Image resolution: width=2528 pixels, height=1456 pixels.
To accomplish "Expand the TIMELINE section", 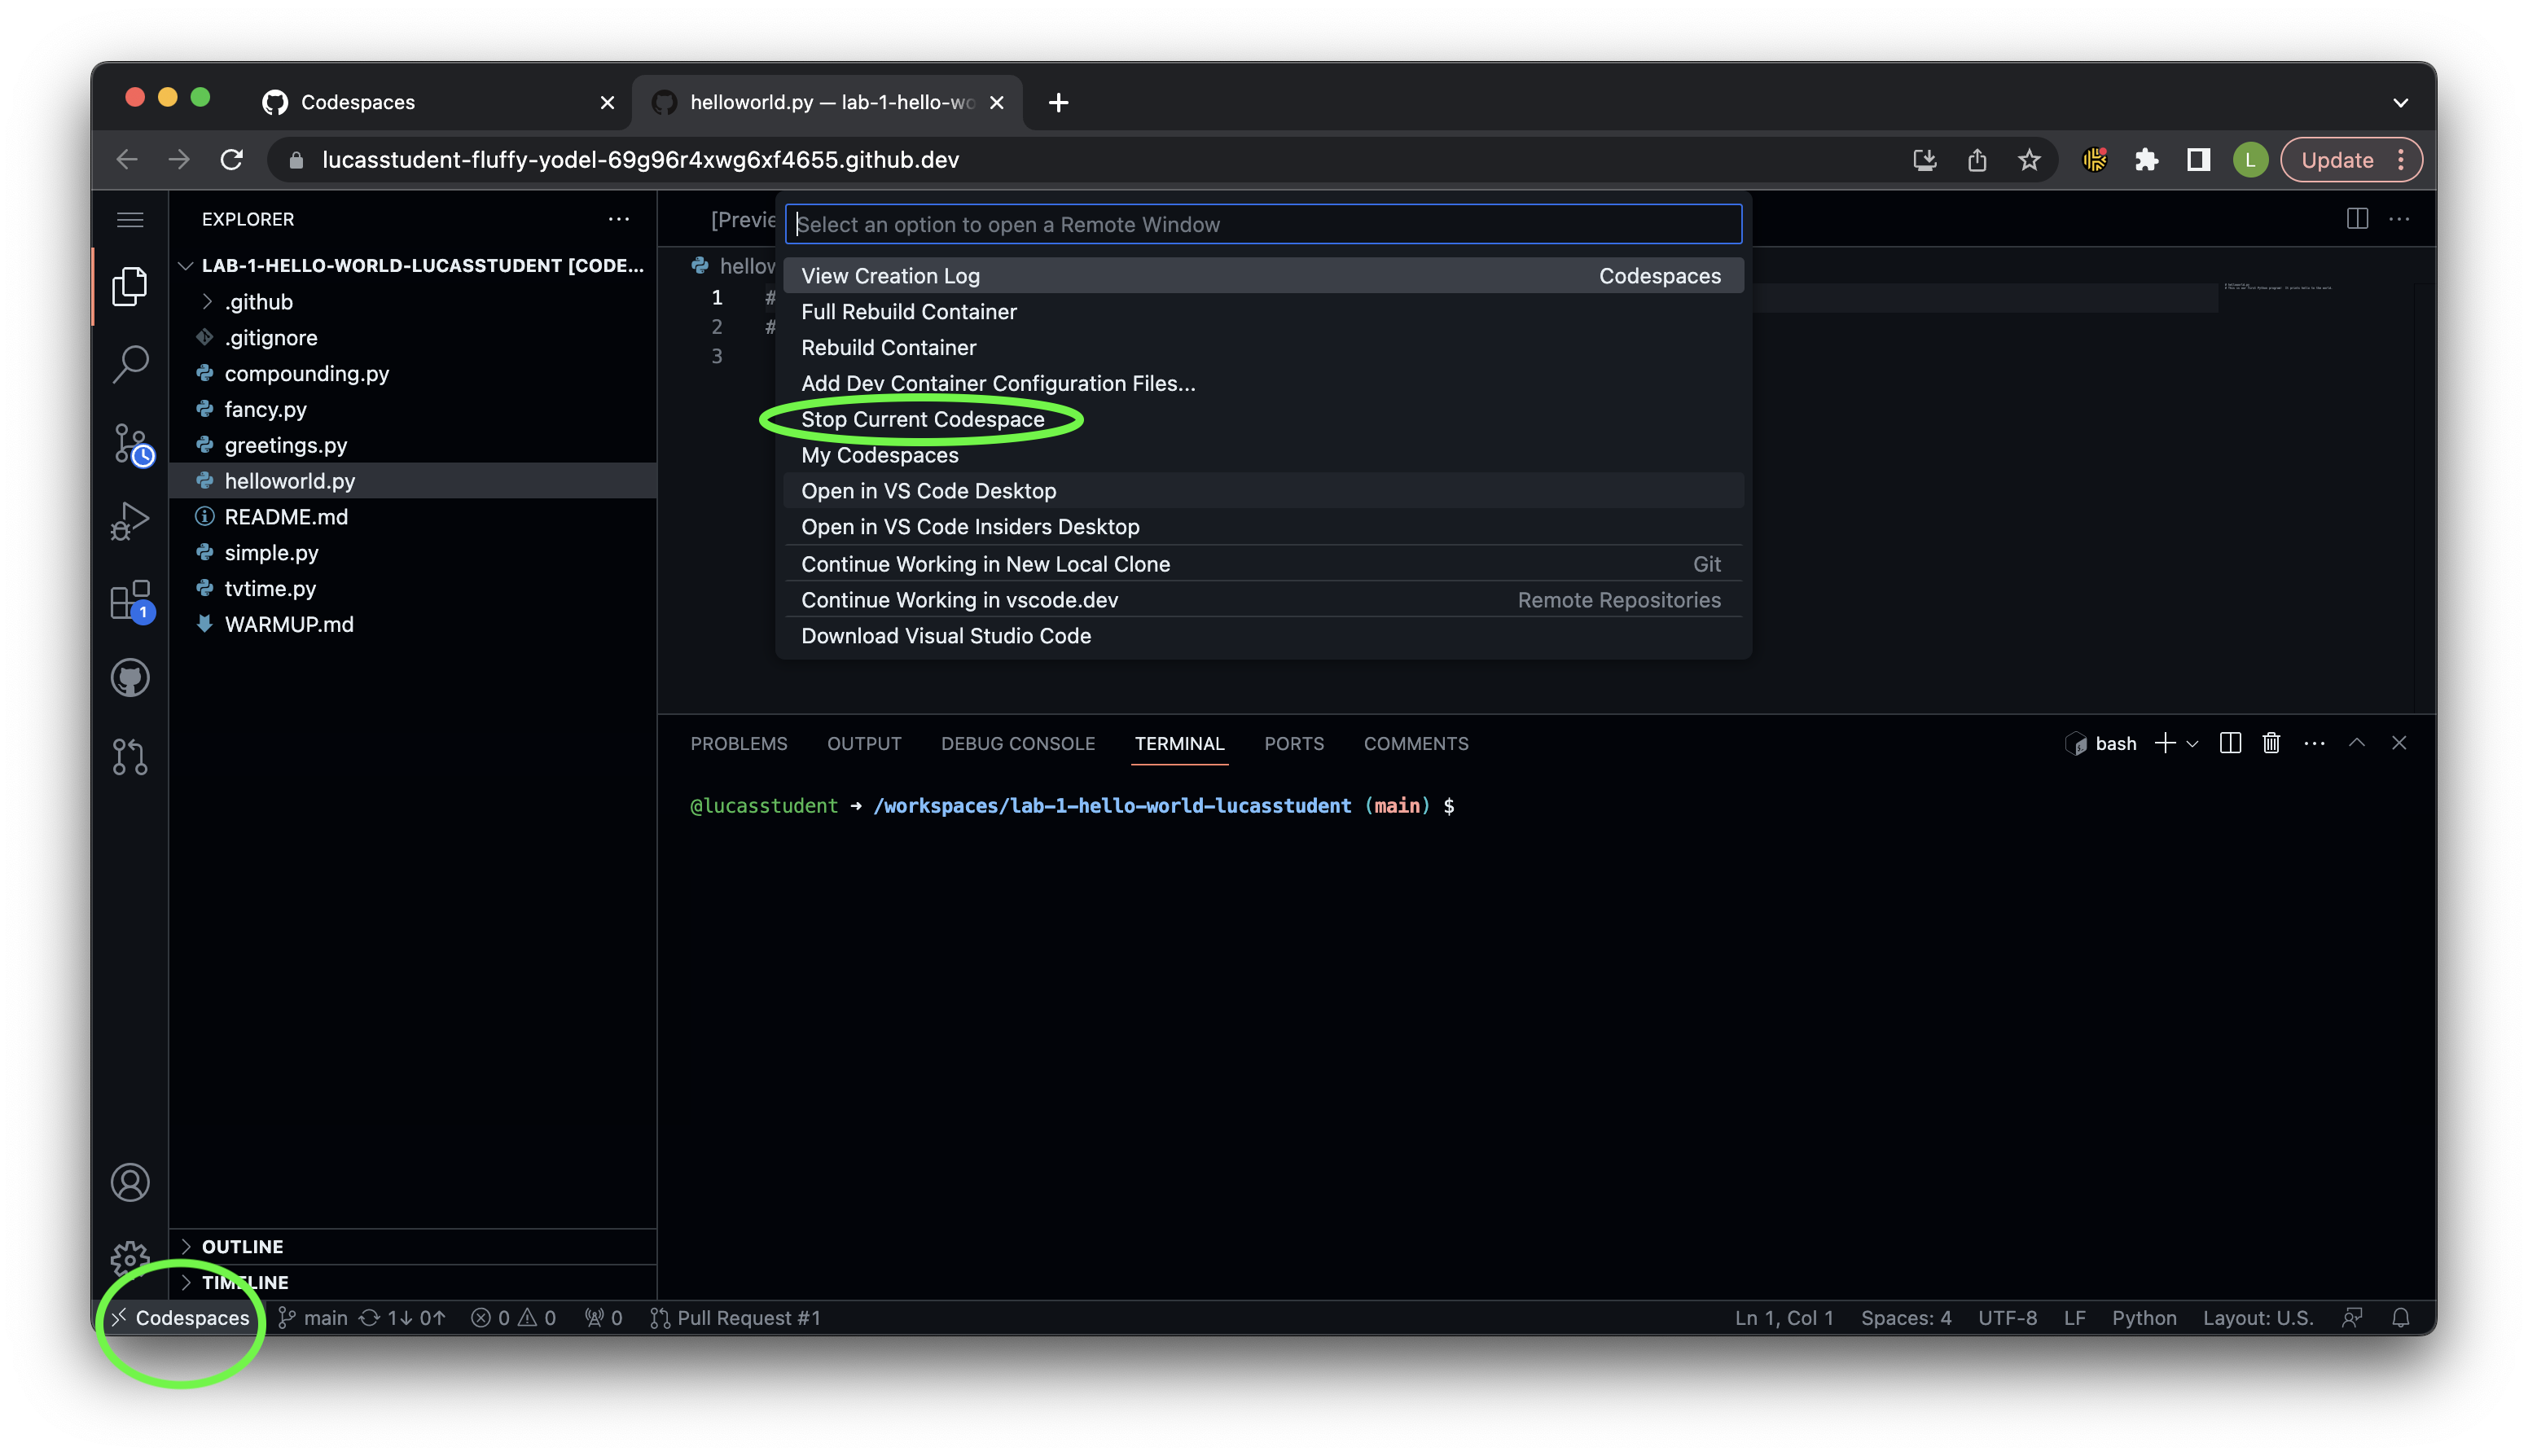I will pos(414,1283).
